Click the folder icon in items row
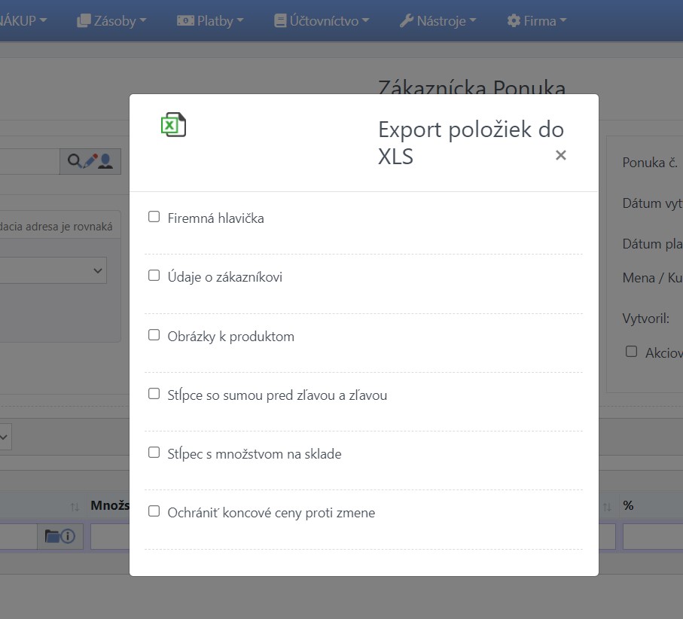This screenshot has width=683, height=619. [x=52, y=536]
